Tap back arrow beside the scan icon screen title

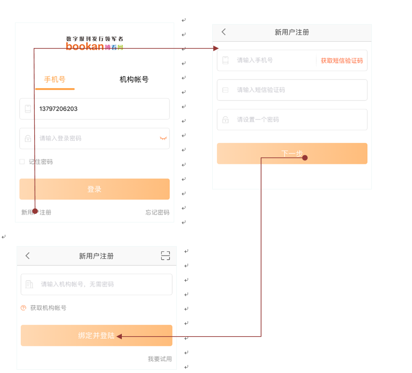point(28,256)
